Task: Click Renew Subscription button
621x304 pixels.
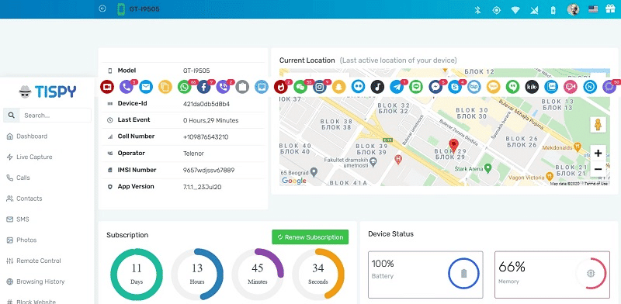Action: tap(310, 237)
